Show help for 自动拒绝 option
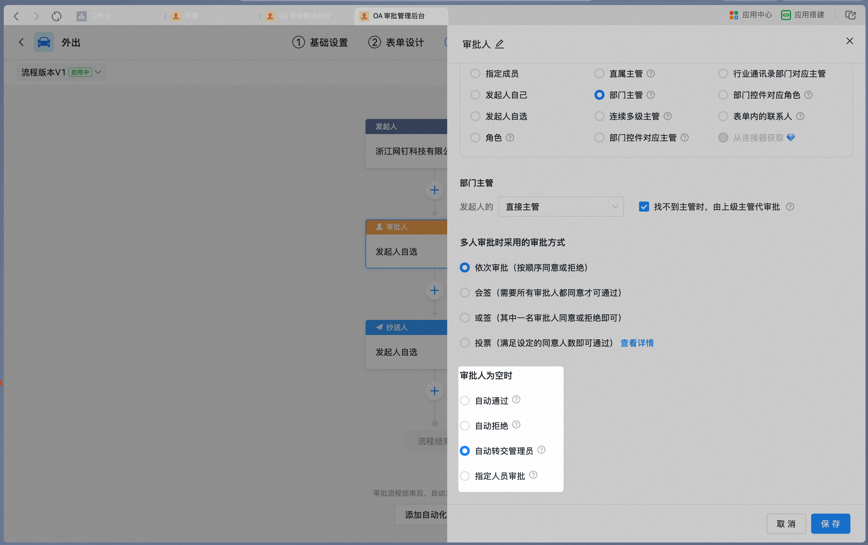 [x=516, y=425]
